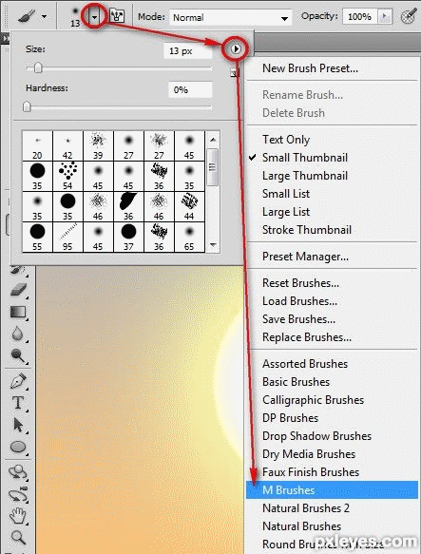421x554 pixels.
Task: Load the highlighted M Brushes set
Action: tap(332, 490)
